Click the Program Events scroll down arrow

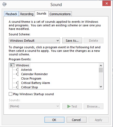pyautogui.click(x=101, y=86)
